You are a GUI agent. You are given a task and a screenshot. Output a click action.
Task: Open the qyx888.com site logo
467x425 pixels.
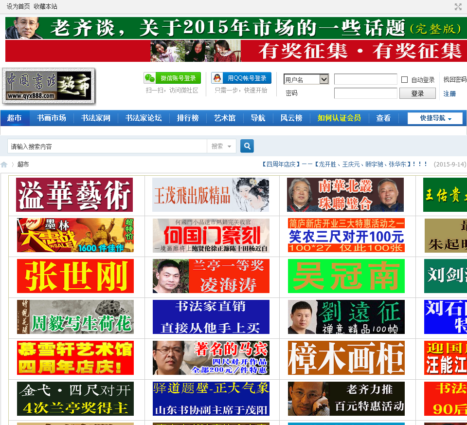pos(49,87)
